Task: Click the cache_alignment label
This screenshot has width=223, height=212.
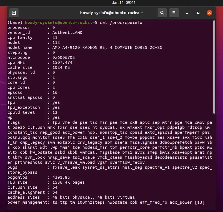Action: click(x=26, y=192)
